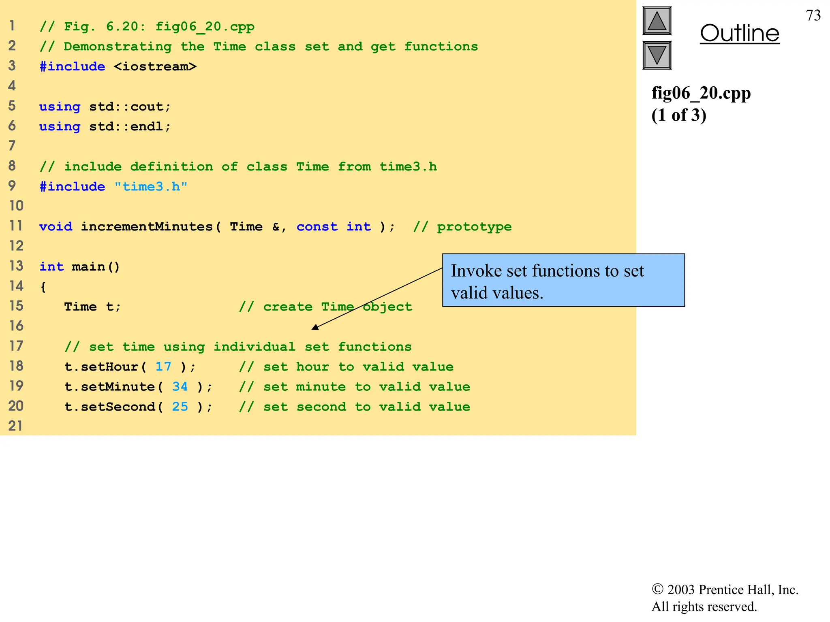Click the down arrow navigation button

(657, 55)
